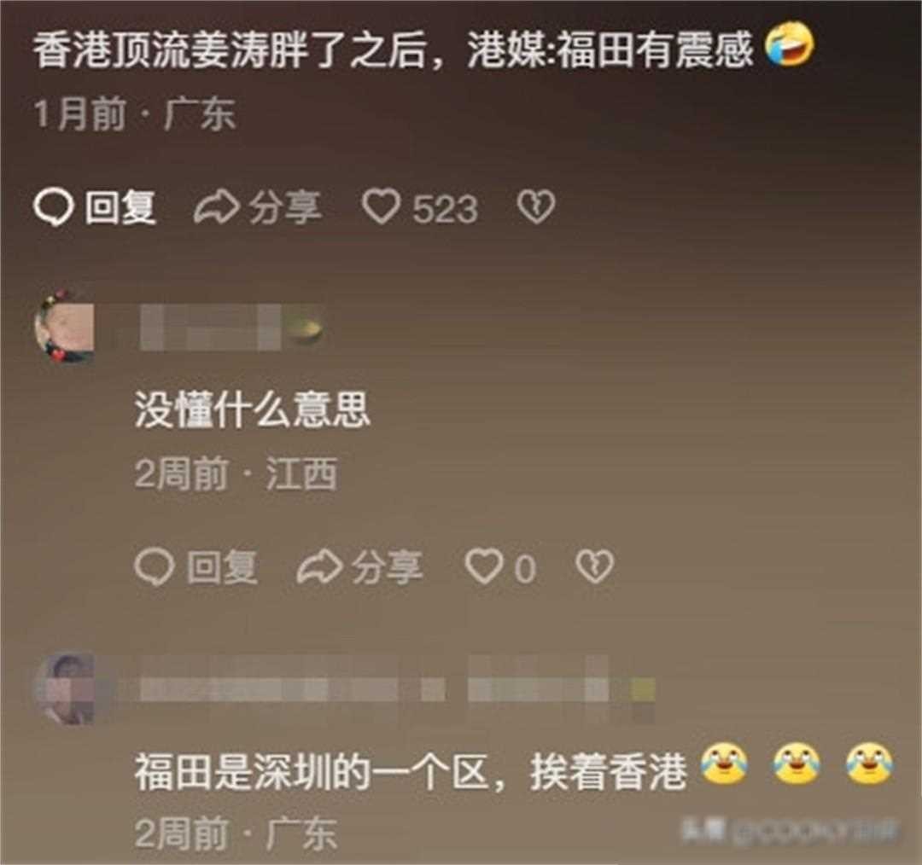Click 回复 text on the top comment
The width and height of the screenshot is (922, 865).
pos(120,208)
